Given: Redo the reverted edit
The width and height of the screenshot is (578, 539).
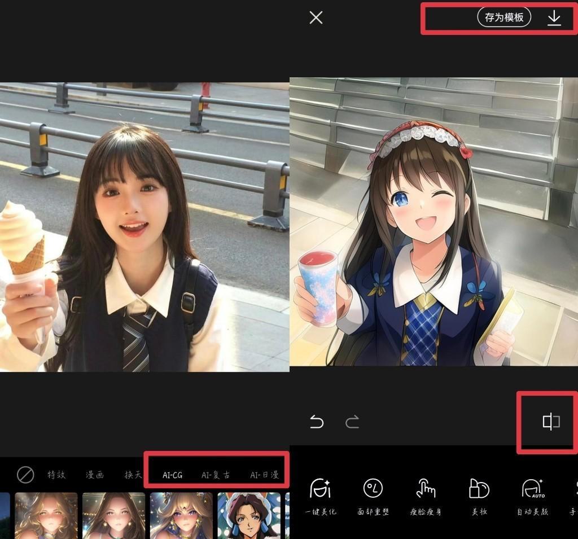Looking at the screenshot, I should coord(352,422).
